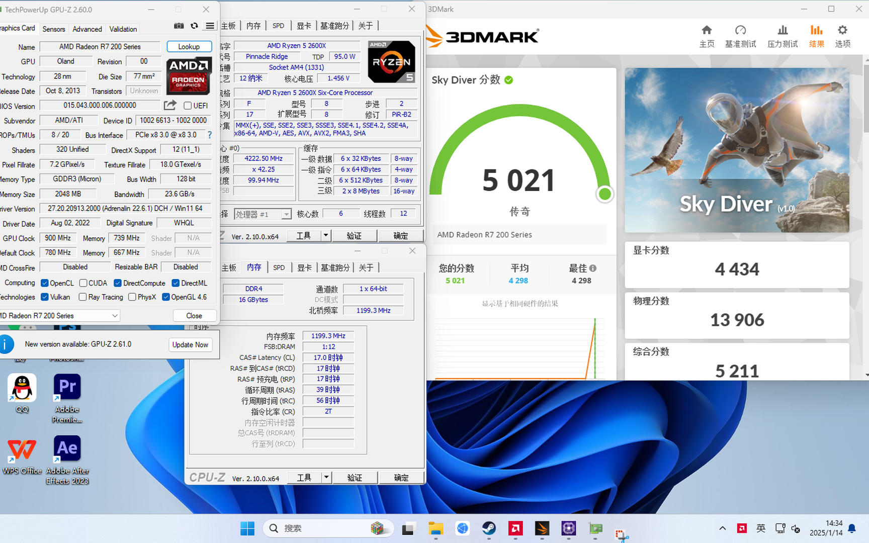
Task: Toggle the Vulkan checkbox
Action: [x=45, y=297]
